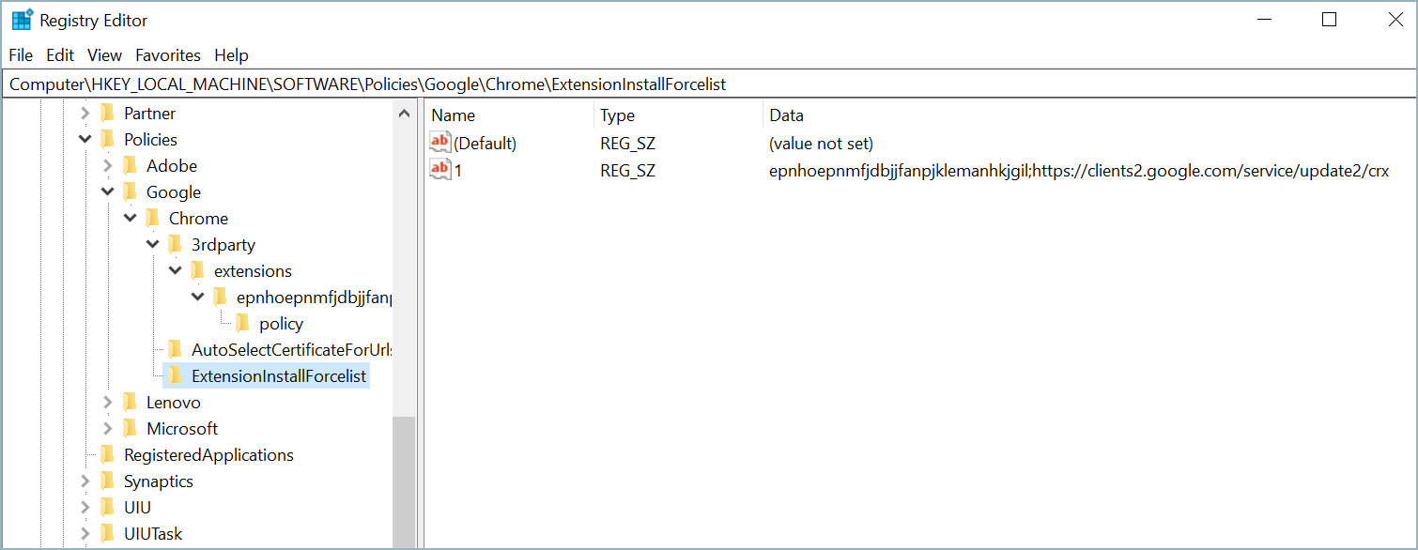Click the Adobe folder icon
The height and width of the screenshot is (550, 1418).
point(131,166)
